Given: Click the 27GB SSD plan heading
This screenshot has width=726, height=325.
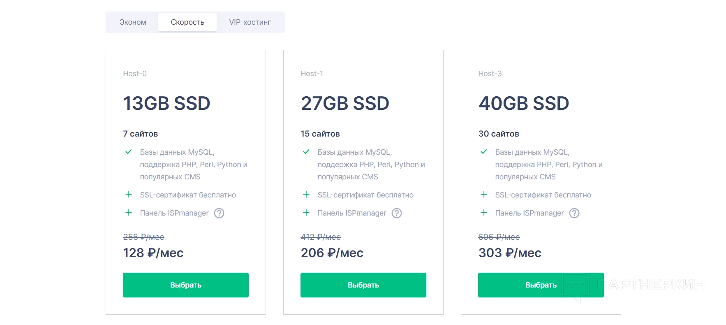Looking at the screenshot, I should point(345,103).
